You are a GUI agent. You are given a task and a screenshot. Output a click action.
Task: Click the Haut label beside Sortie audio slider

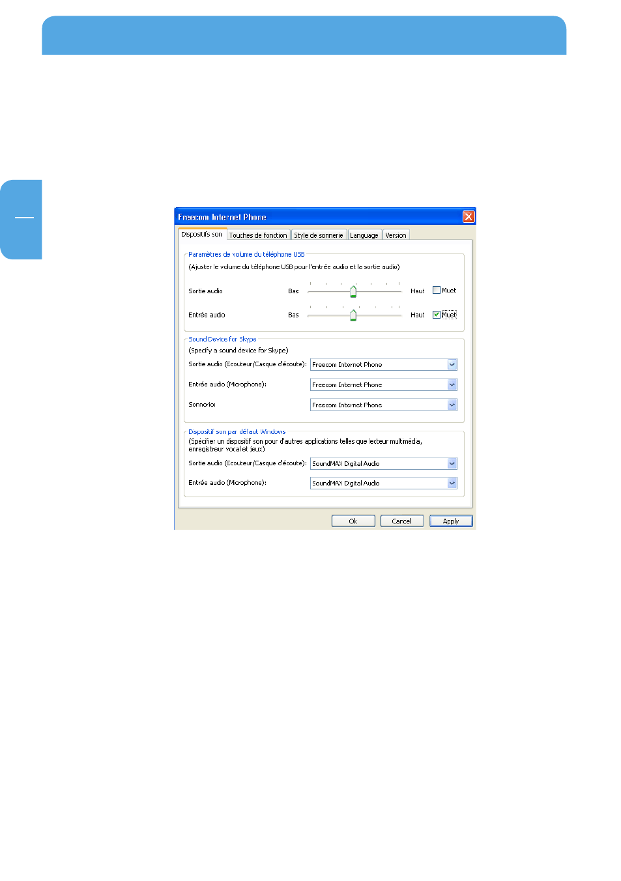(x=417, y=291)
